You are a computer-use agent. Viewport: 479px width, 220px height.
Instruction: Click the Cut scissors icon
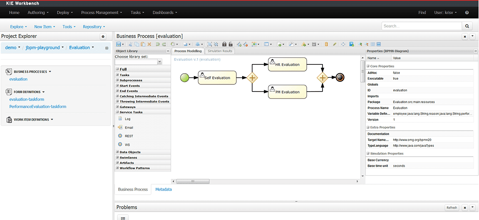(x=130, y=44)
